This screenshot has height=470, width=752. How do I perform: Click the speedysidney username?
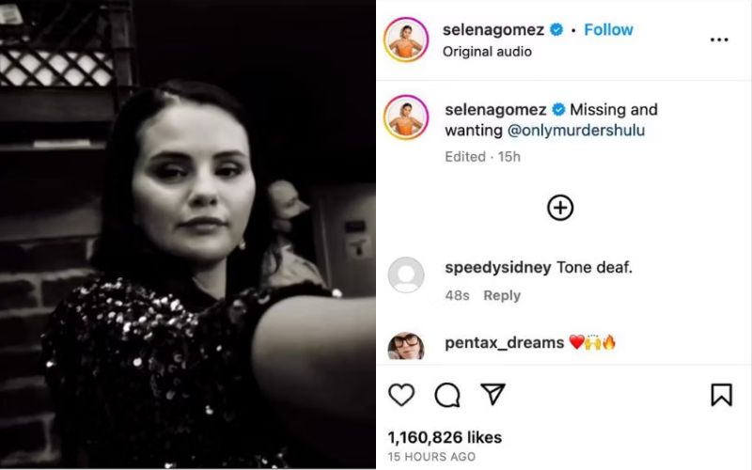[x=497, y=268]
